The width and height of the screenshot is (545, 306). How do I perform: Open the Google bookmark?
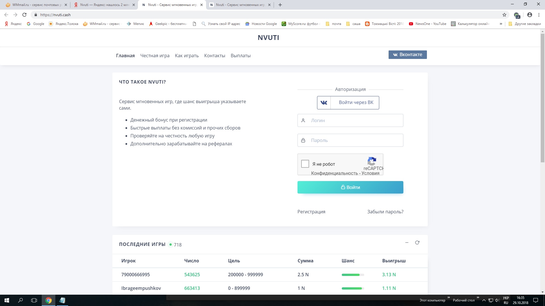click(x=35, y=24)
